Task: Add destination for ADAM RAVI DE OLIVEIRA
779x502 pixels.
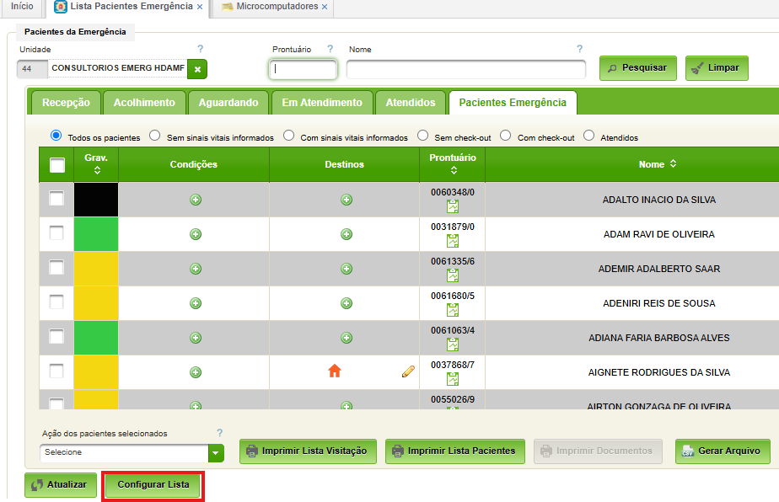Action: 347,234
